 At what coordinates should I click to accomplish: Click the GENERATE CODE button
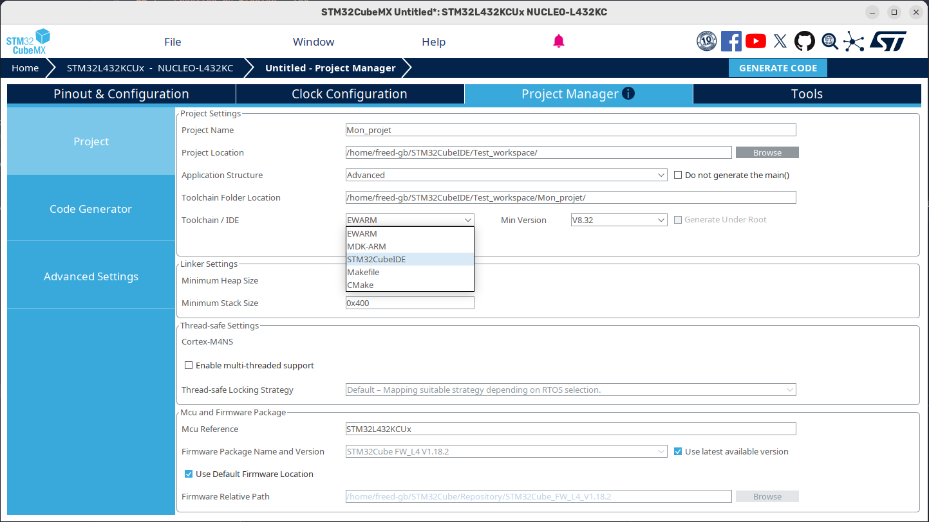[x=778, y=67]
